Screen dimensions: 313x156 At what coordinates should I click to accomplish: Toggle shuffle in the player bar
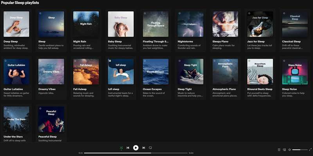coord(121,148)
